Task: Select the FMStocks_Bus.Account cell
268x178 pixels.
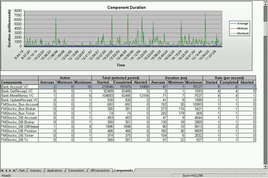Action: coord(19,104)
